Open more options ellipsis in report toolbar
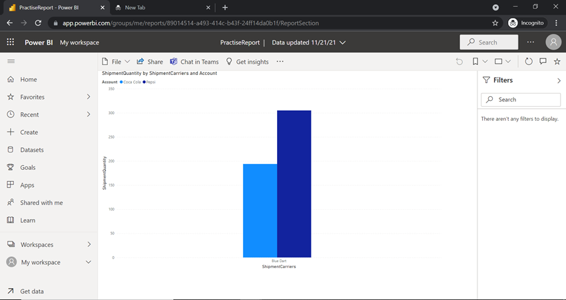The width and height of the screenshot is (566, 300). click(280, 62)
